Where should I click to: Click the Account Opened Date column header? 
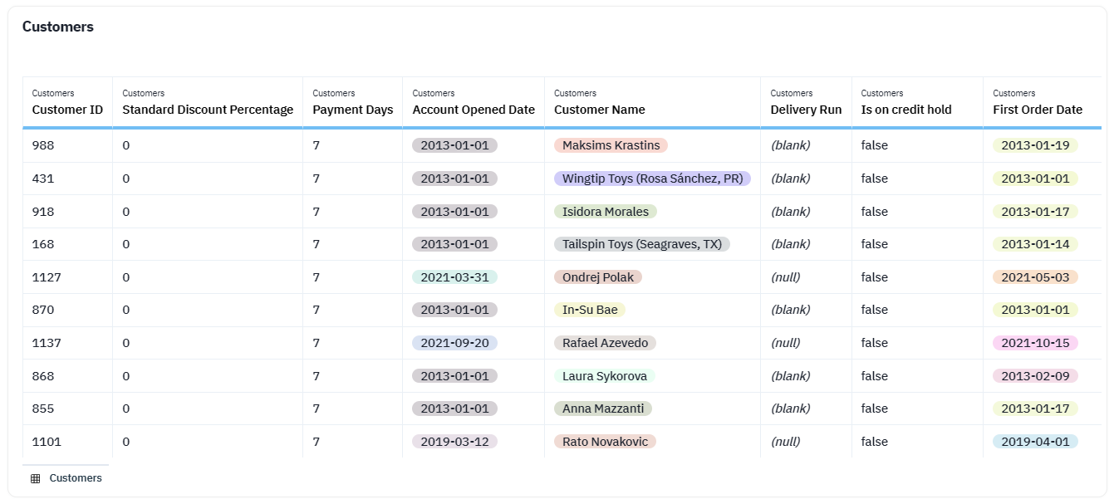coord(474,110)
